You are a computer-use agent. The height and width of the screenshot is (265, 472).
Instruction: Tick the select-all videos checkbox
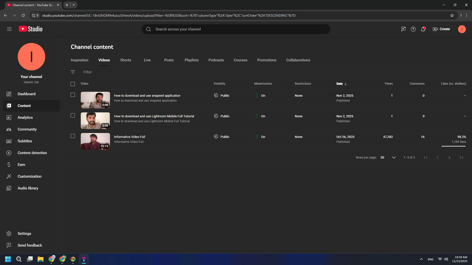[x=73, y=84]
